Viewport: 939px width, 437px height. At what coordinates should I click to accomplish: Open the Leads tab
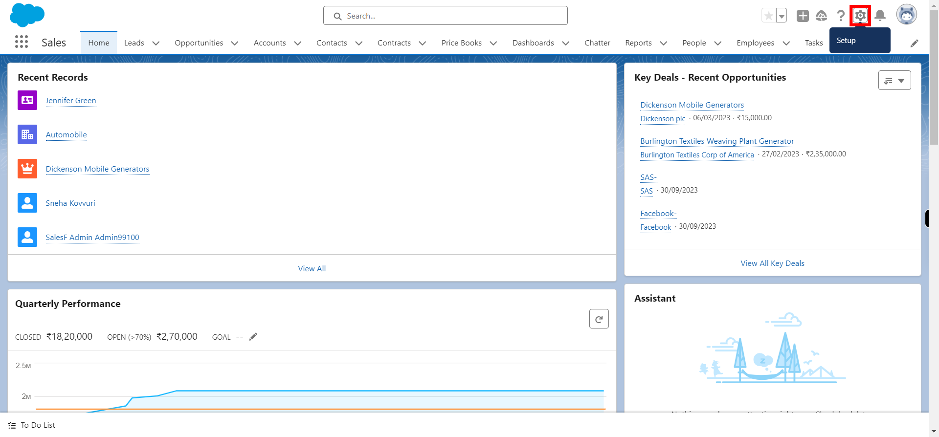click(x=134, y=43)
